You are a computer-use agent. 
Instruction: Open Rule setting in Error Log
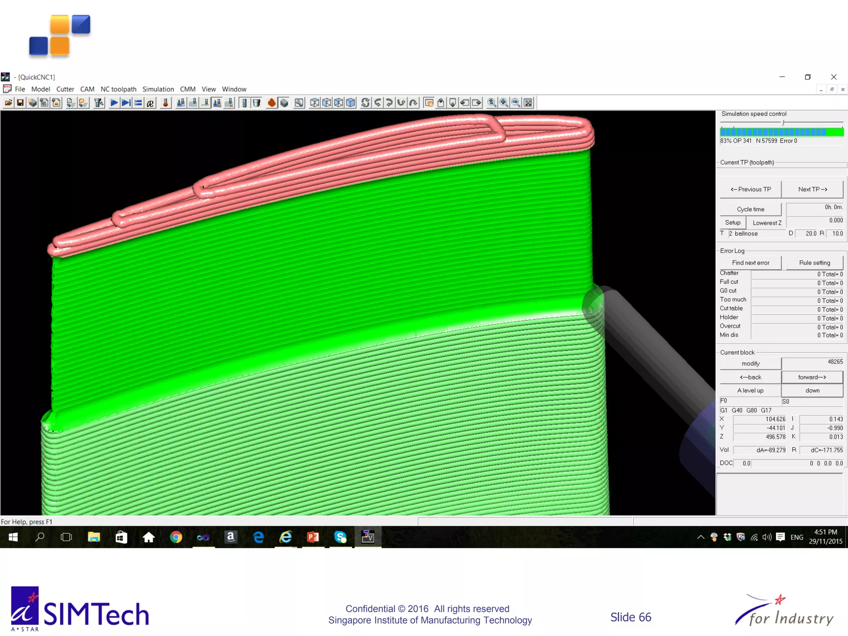pos(814,263)
